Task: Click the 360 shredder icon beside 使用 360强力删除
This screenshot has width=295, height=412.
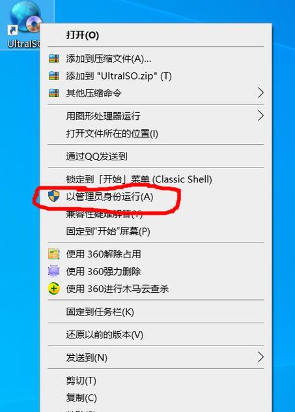Action: pos(54,271)
